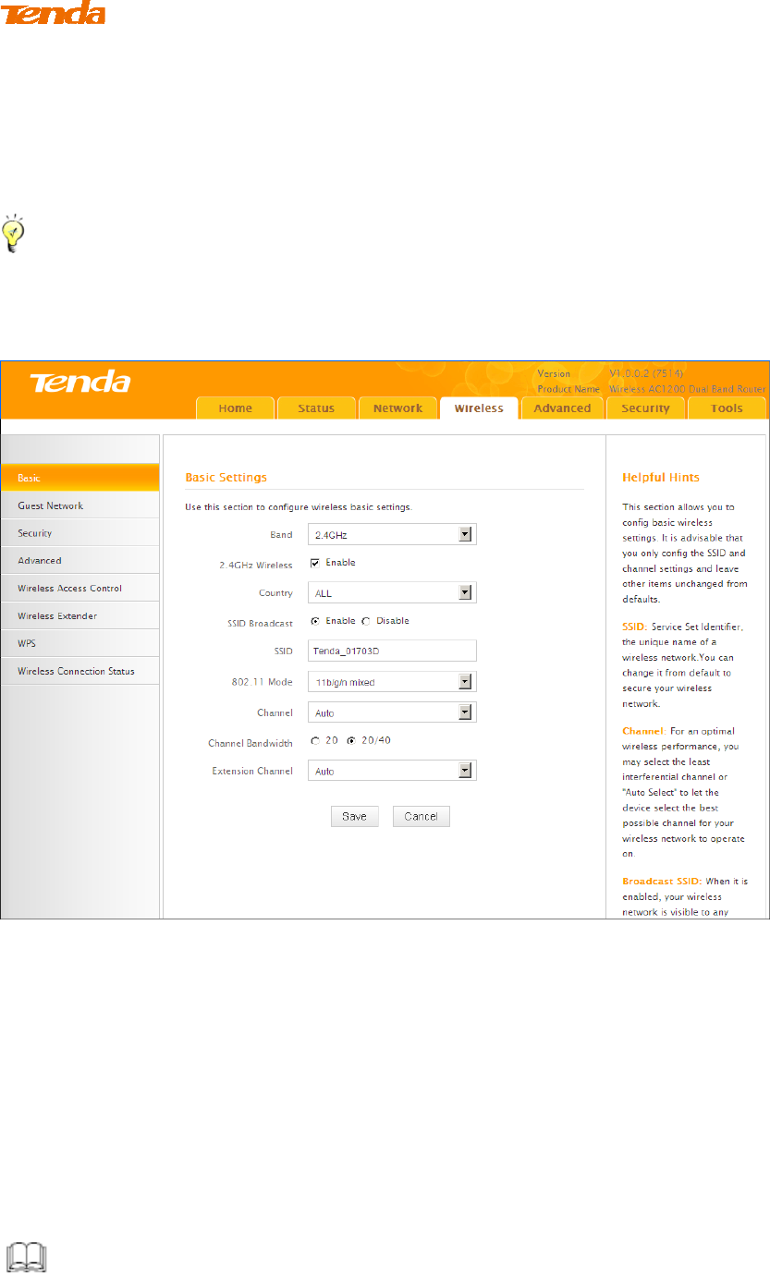Open the Channel dropdown set to Auto

click(x=392, y=712)
